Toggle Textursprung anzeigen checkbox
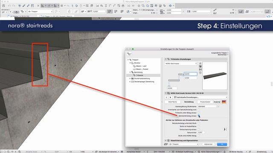The image size is (273, 153). pos(199,129)
